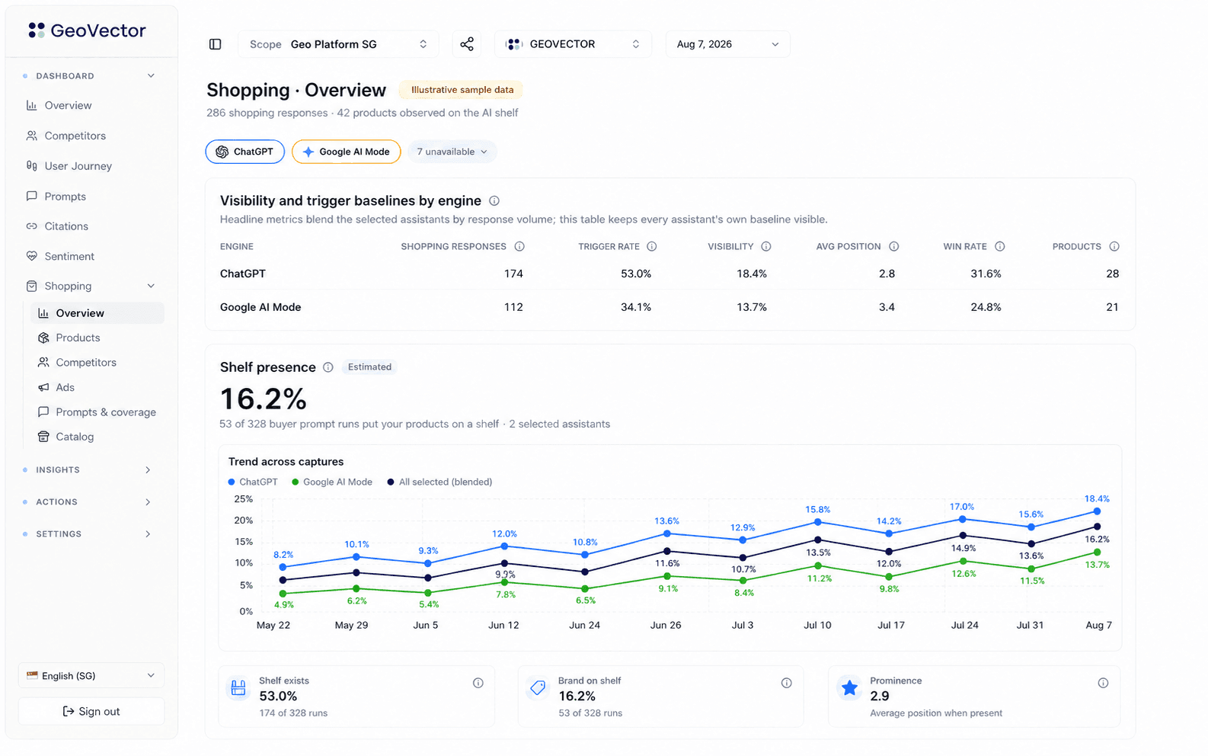Click info icon next to Trigger Rate
The image size is (1208, 756).
(652, 247)
